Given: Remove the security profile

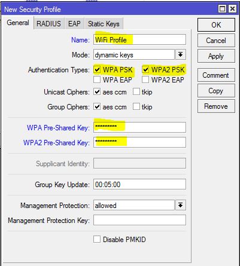Looking at the screenshot, I should click(x=216, y=106).
